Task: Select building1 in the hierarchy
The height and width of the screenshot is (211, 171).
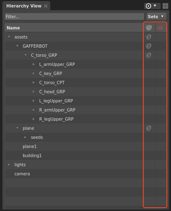Action: click(32, 155)
